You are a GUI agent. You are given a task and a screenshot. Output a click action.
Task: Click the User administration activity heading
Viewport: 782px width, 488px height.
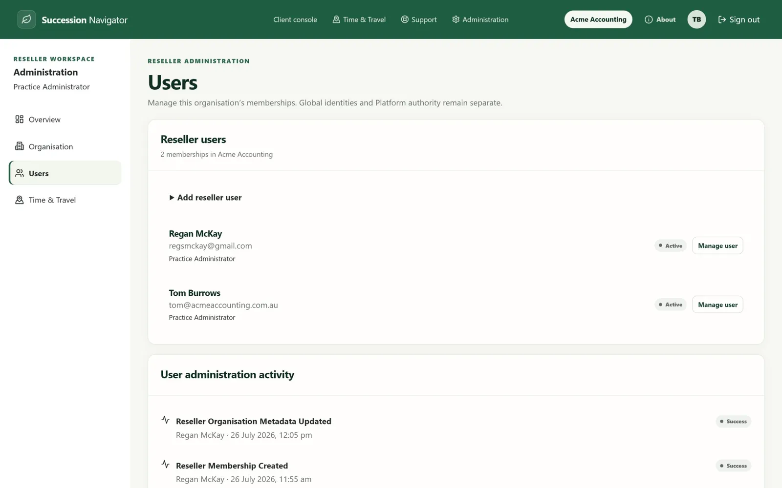[x=227, y=375]
